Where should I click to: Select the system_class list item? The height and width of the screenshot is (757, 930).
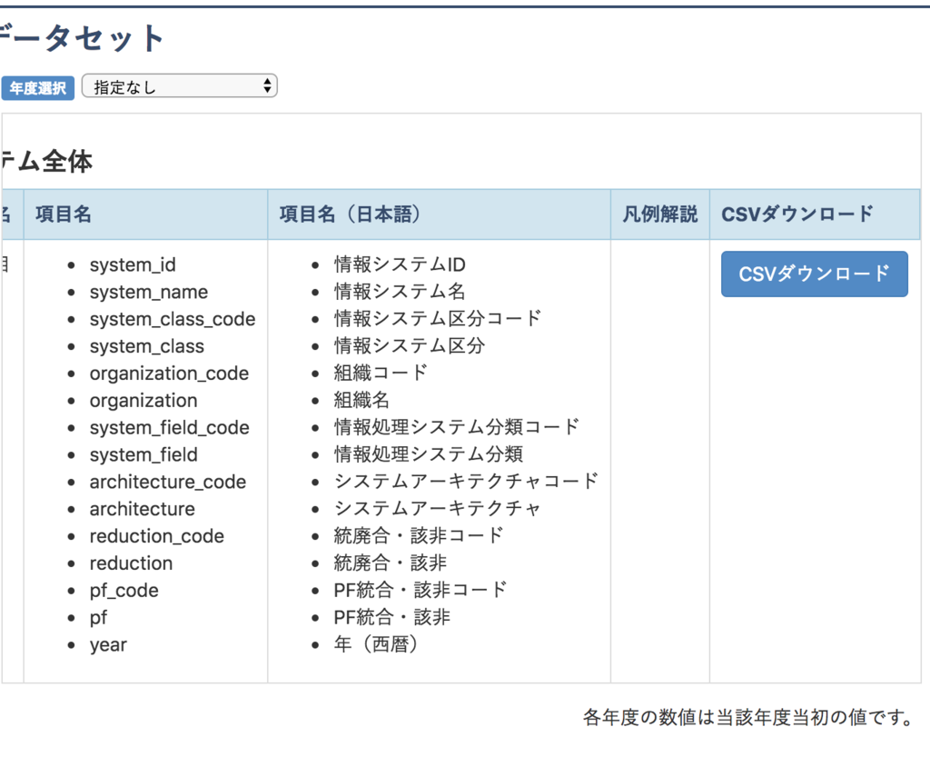(x=146, y=346)
